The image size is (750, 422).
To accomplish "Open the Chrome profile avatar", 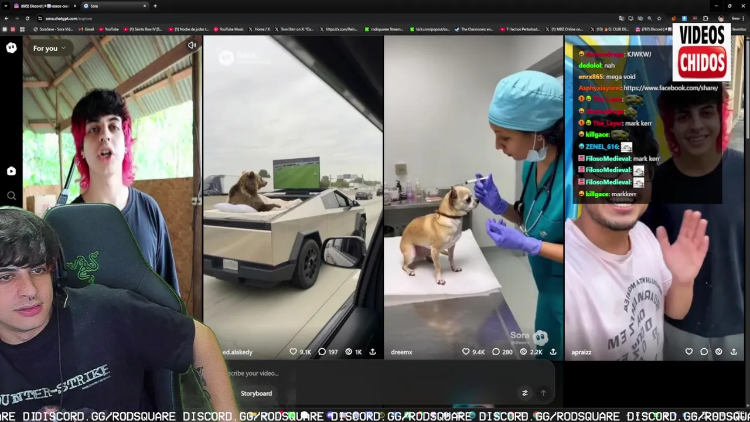I will pos(721,18).
